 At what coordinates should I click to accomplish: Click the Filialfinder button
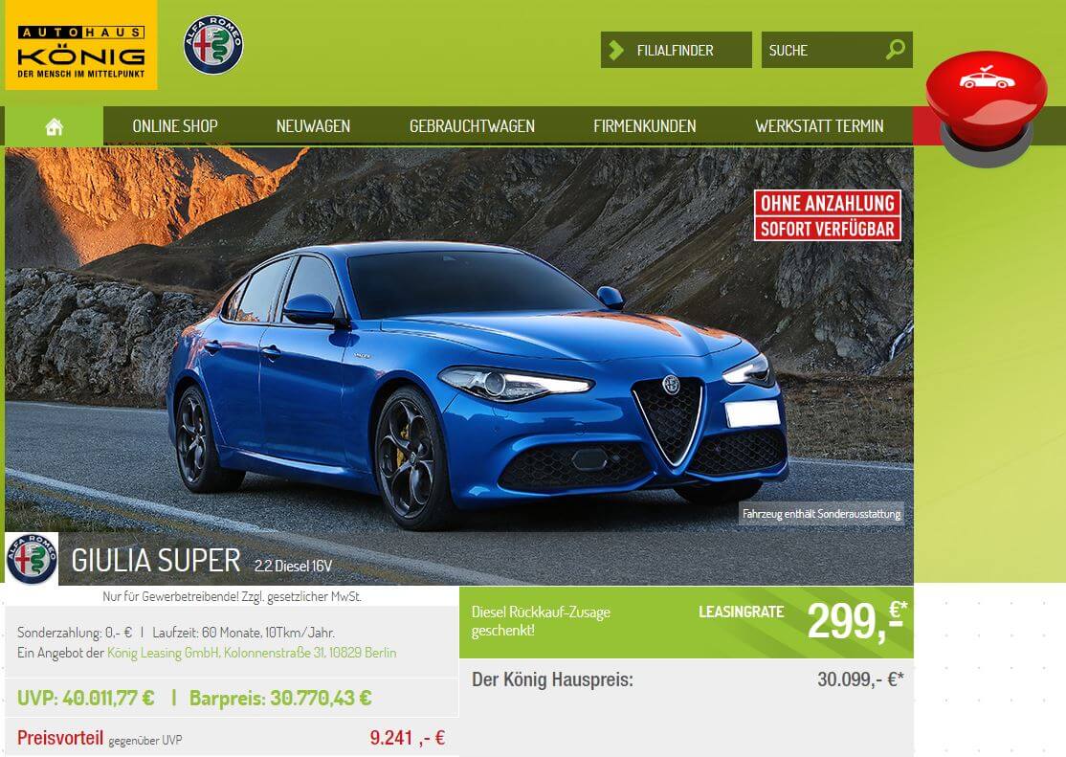coord(676,50)
